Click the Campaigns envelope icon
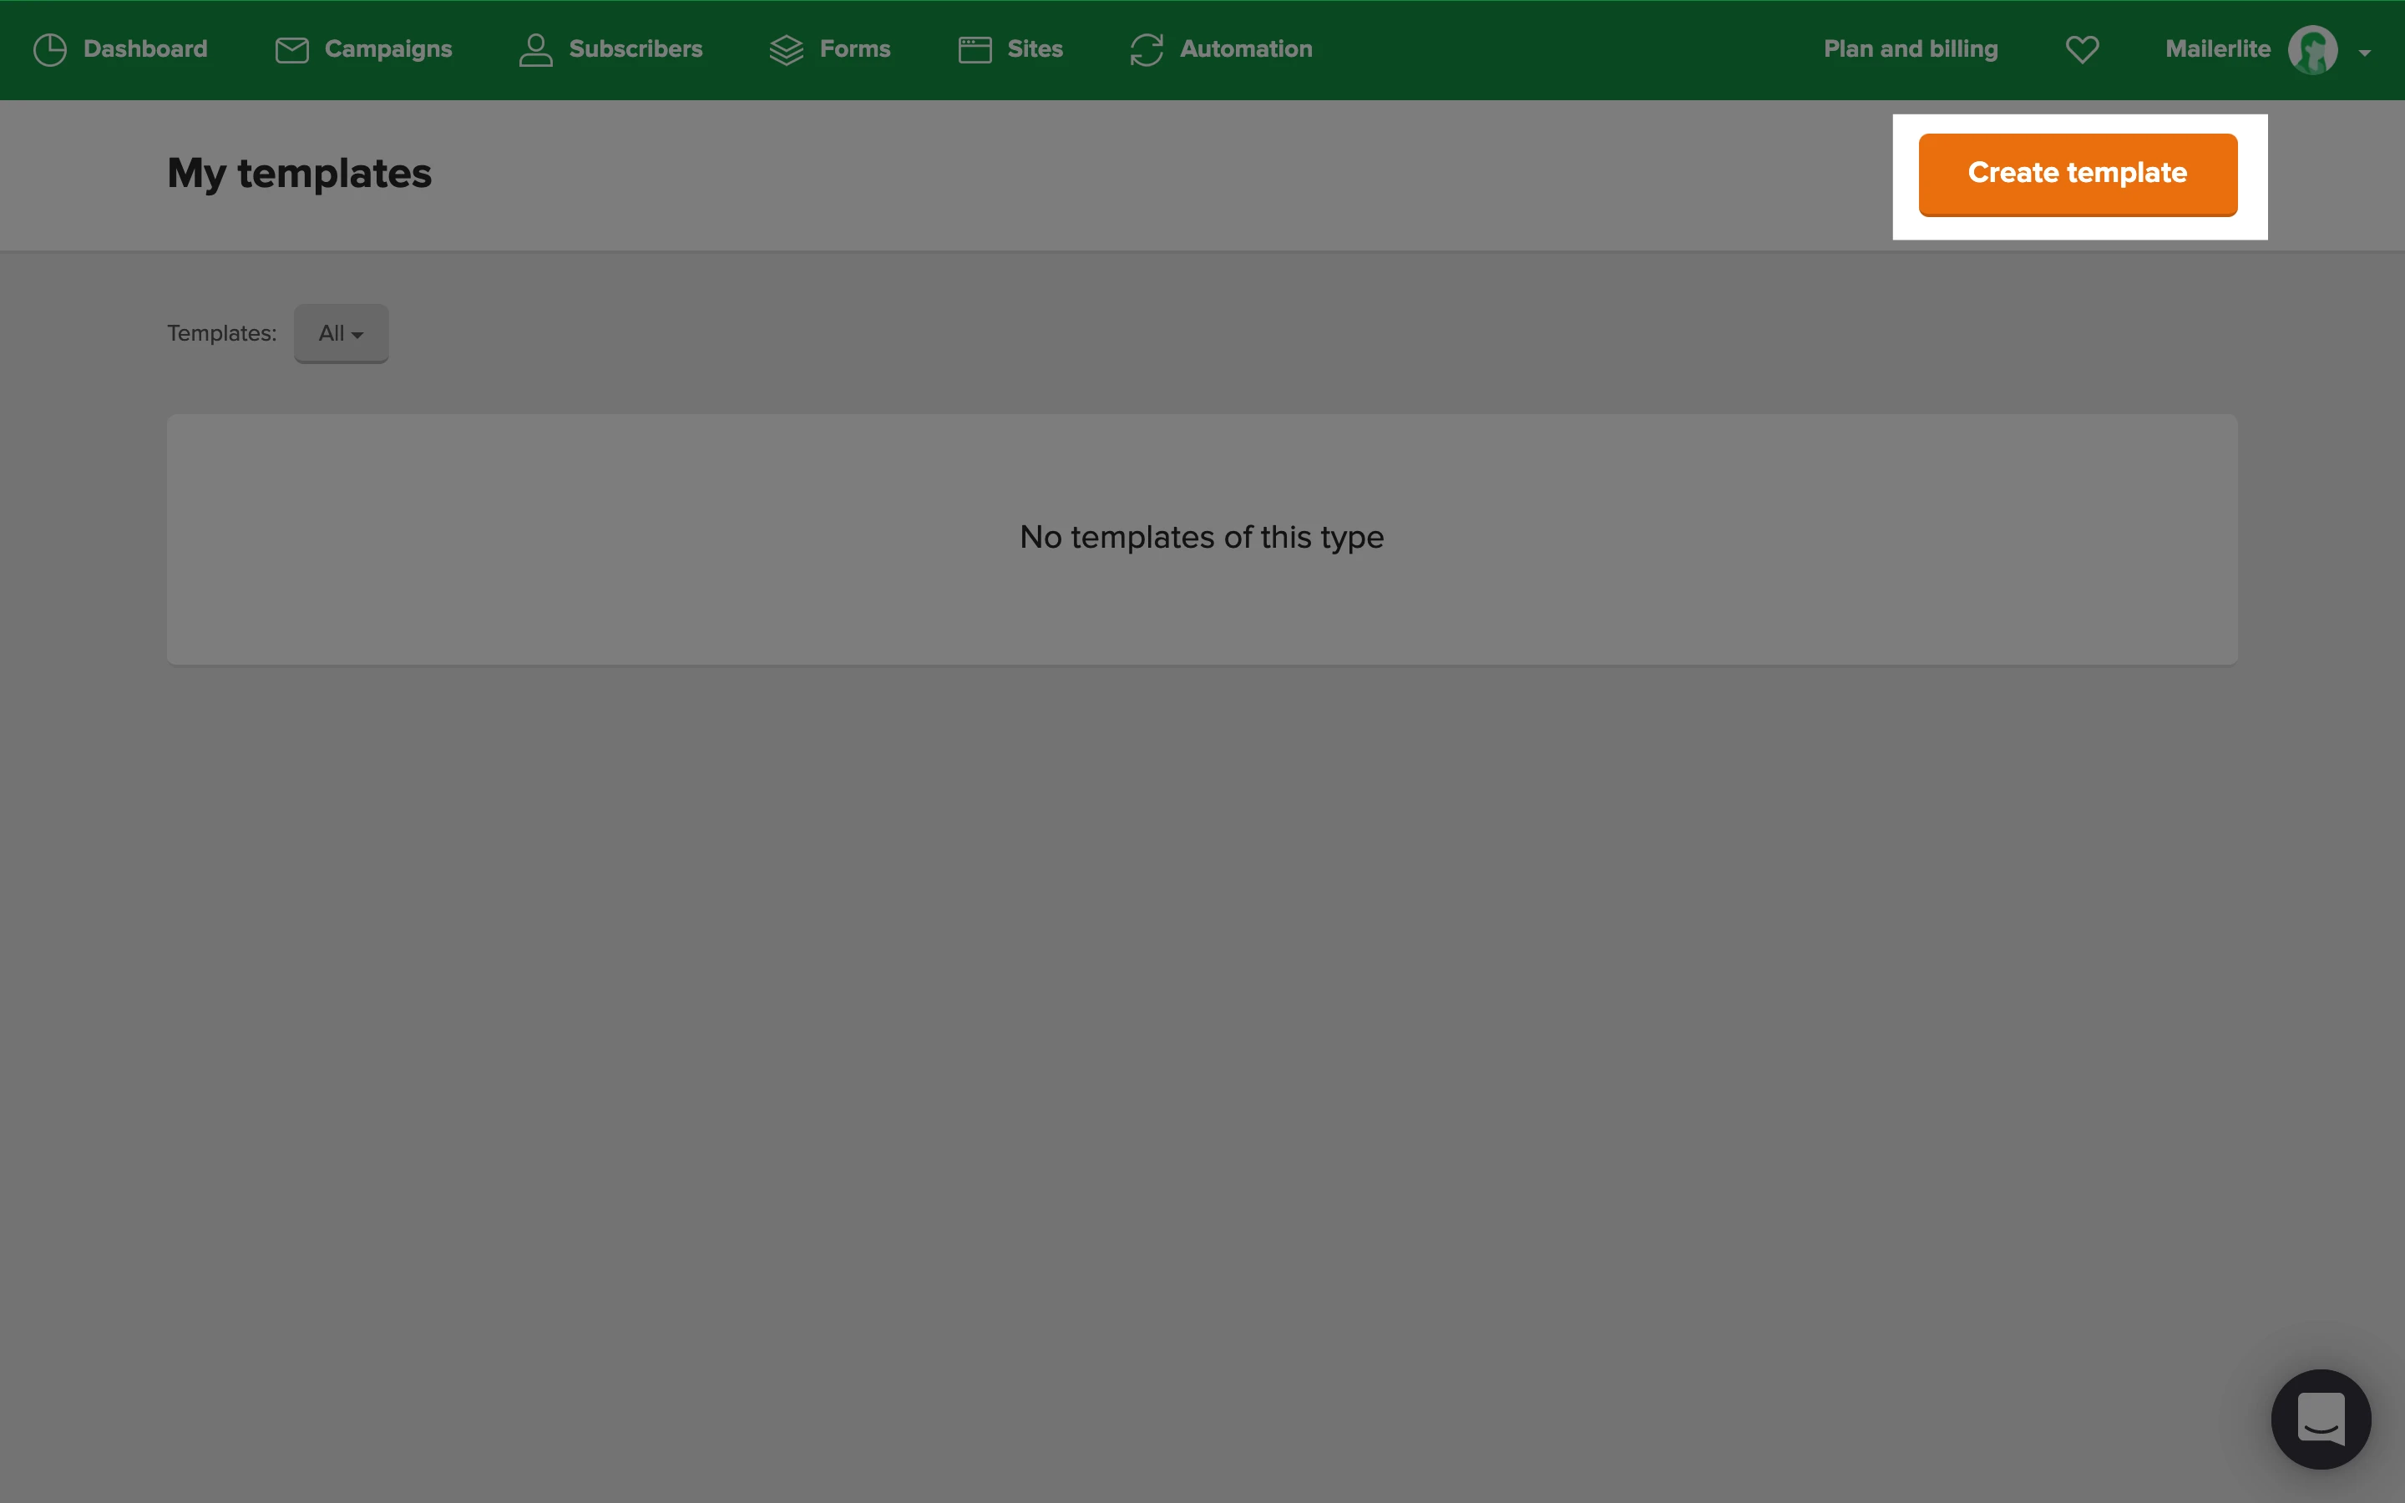 click(x=291, y=50)
